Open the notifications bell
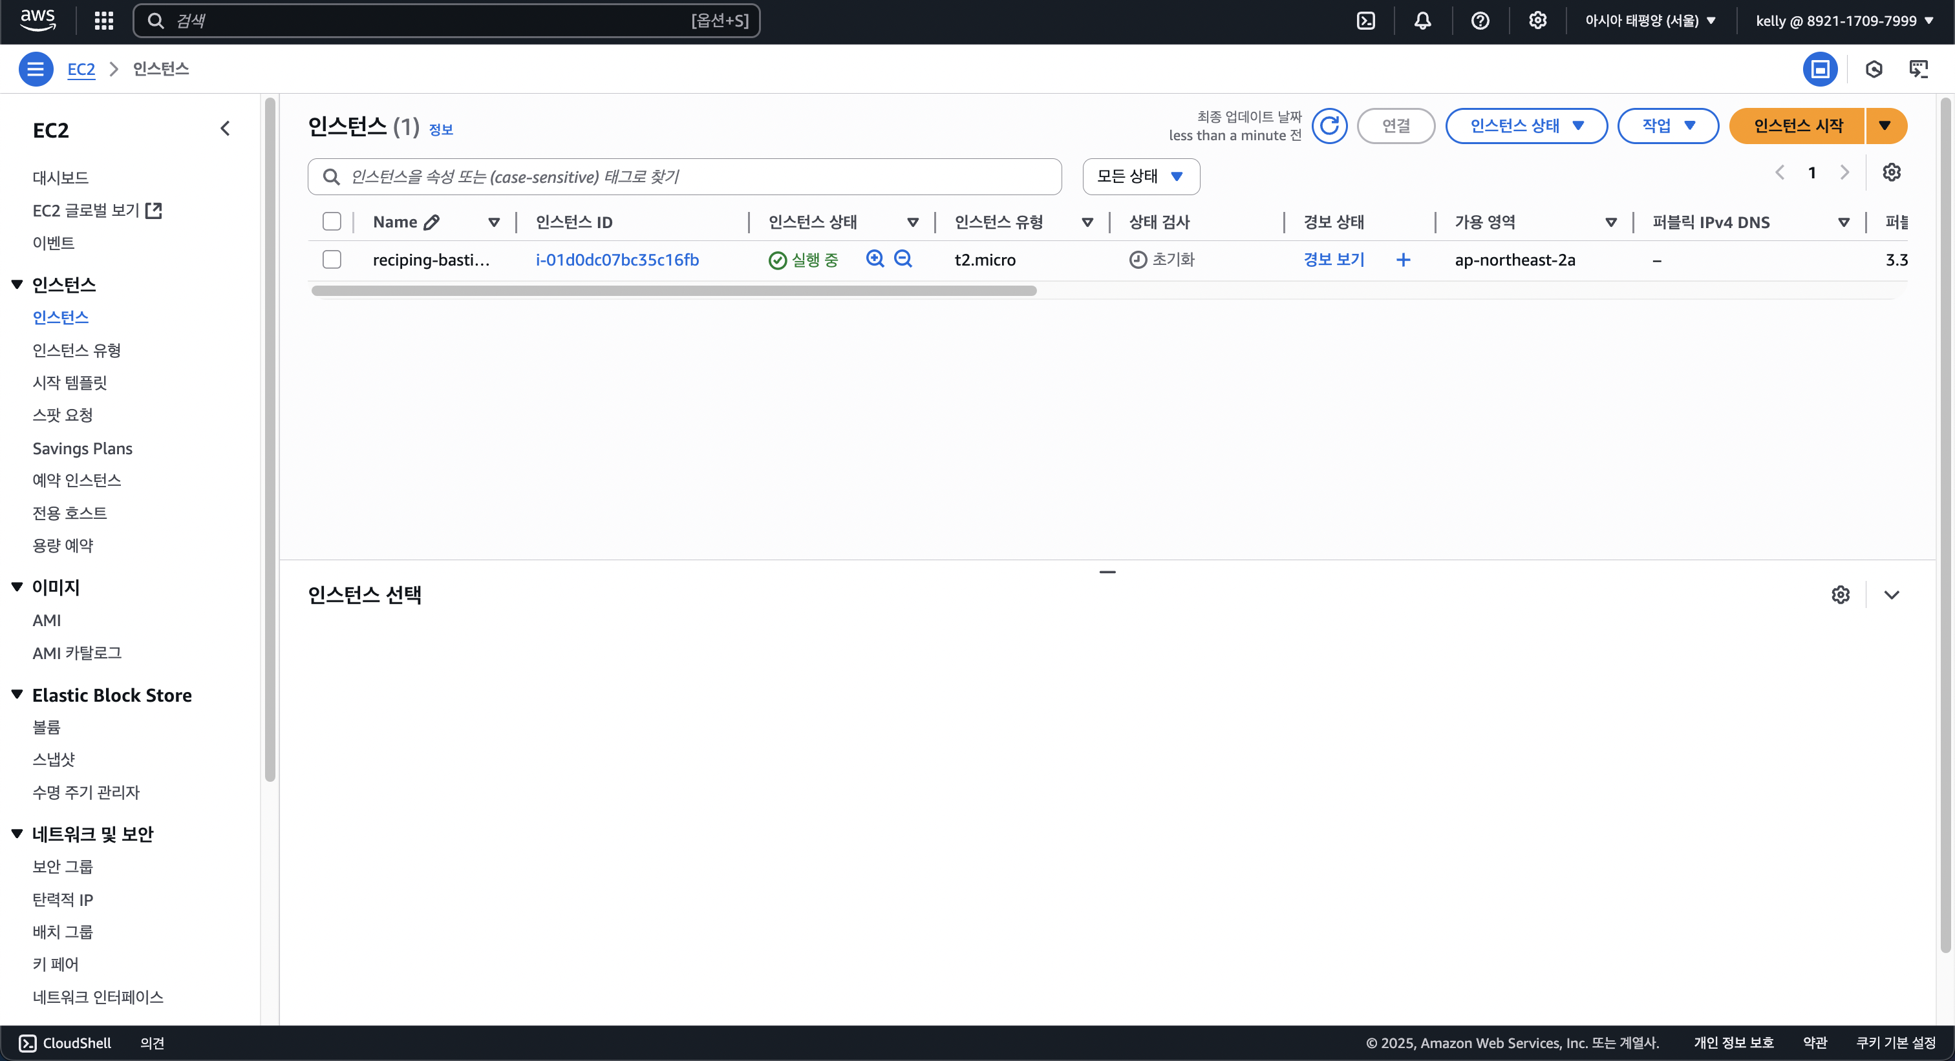The width and height of the screenshot is (1955, 1061). click(1422, 21)
